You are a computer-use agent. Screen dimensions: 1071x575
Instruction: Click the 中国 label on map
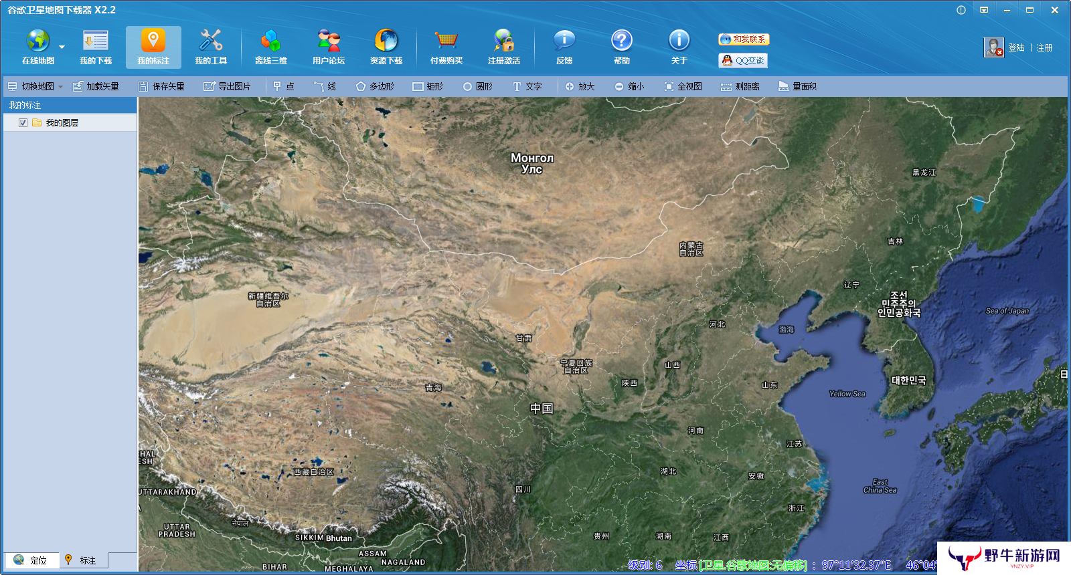542,409
